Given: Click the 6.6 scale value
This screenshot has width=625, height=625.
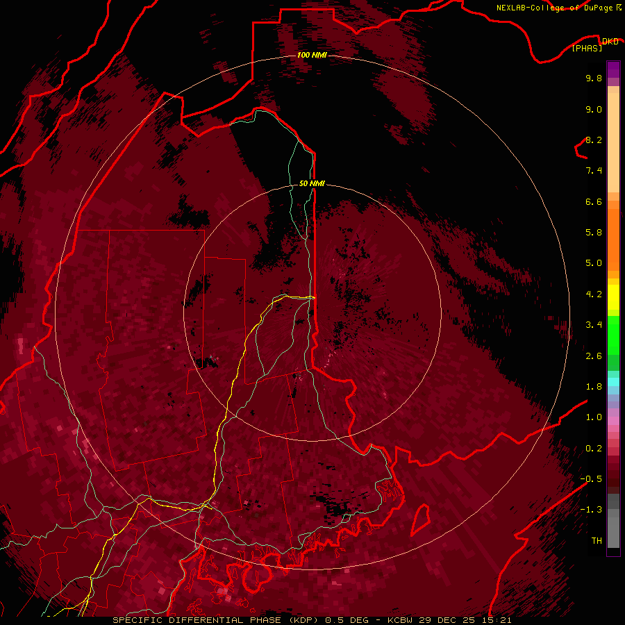Looking at the screenshot, I should [x=594, y=201].
